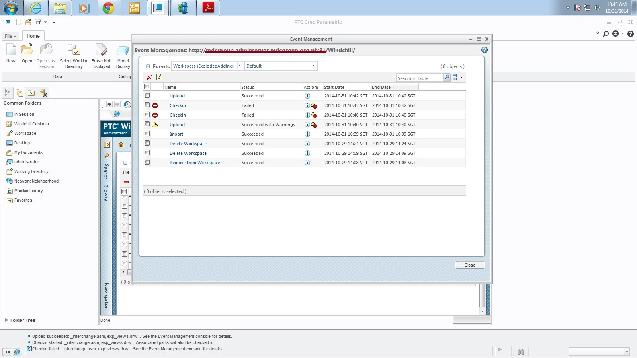Open Event Management help icon
Image resolution: width=637 pixels, height=358 pixels.
[x=484, y=50]
